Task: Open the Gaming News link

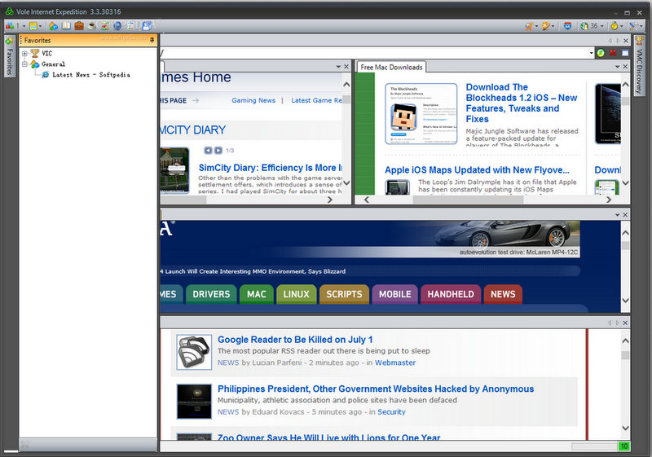Action: pos(253,100)
